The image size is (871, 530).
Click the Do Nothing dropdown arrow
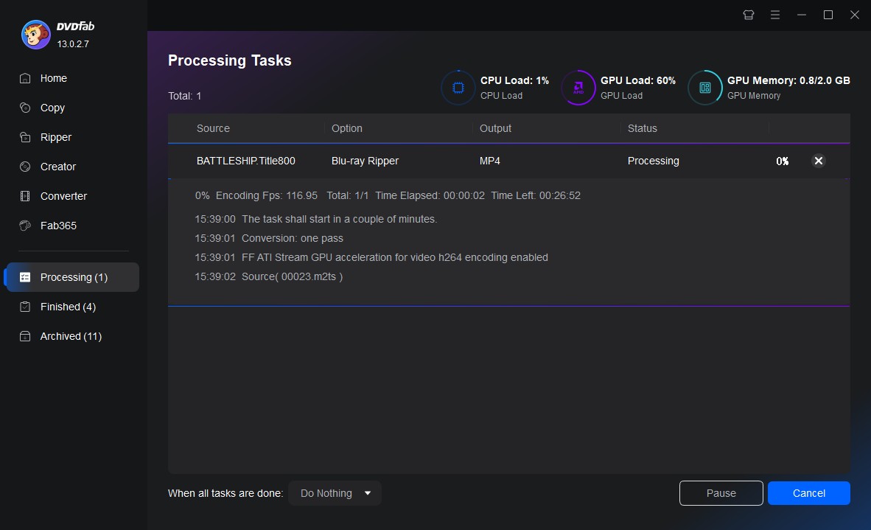point(367,493)
